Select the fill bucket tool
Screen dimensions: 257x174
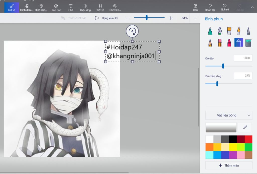point(248,42)
